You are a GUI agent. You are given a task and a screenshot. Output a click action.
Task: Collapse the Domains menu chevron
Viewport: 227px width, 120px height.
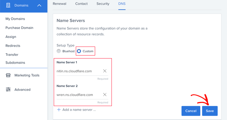[x=39, y=5]
